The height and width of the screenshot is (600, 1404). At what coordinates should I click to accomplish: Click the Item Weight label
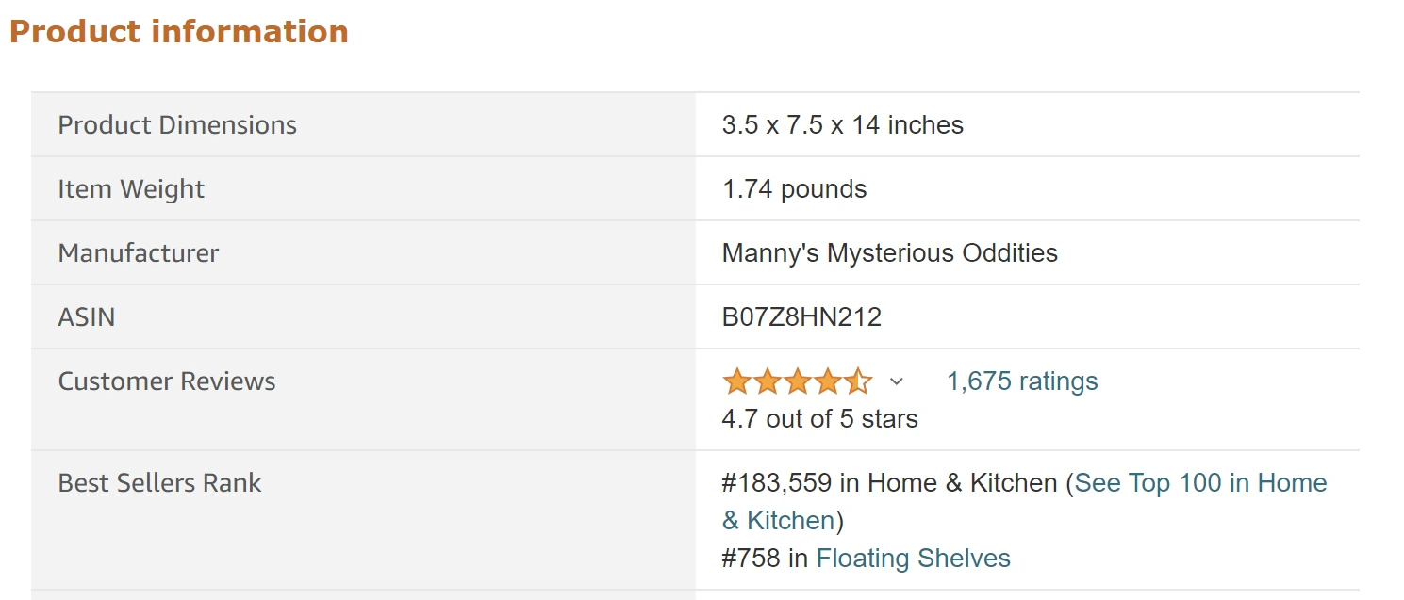tap(131, 189)
